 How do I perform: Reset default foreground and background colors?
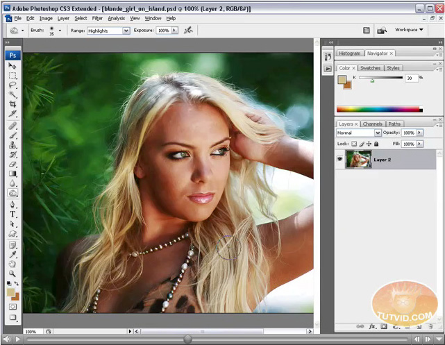9,283
